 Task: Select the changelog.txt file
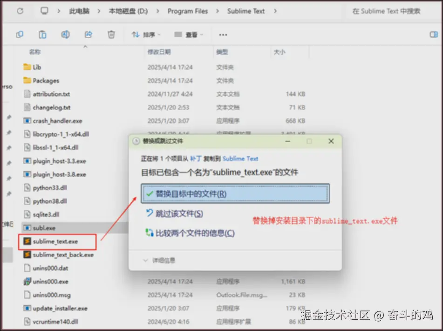coord(51,107)
